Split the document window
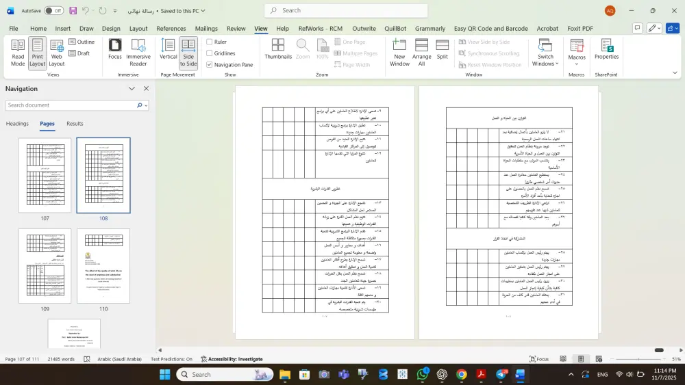Screen dimensions: 685x385 (x=442, y=49)
